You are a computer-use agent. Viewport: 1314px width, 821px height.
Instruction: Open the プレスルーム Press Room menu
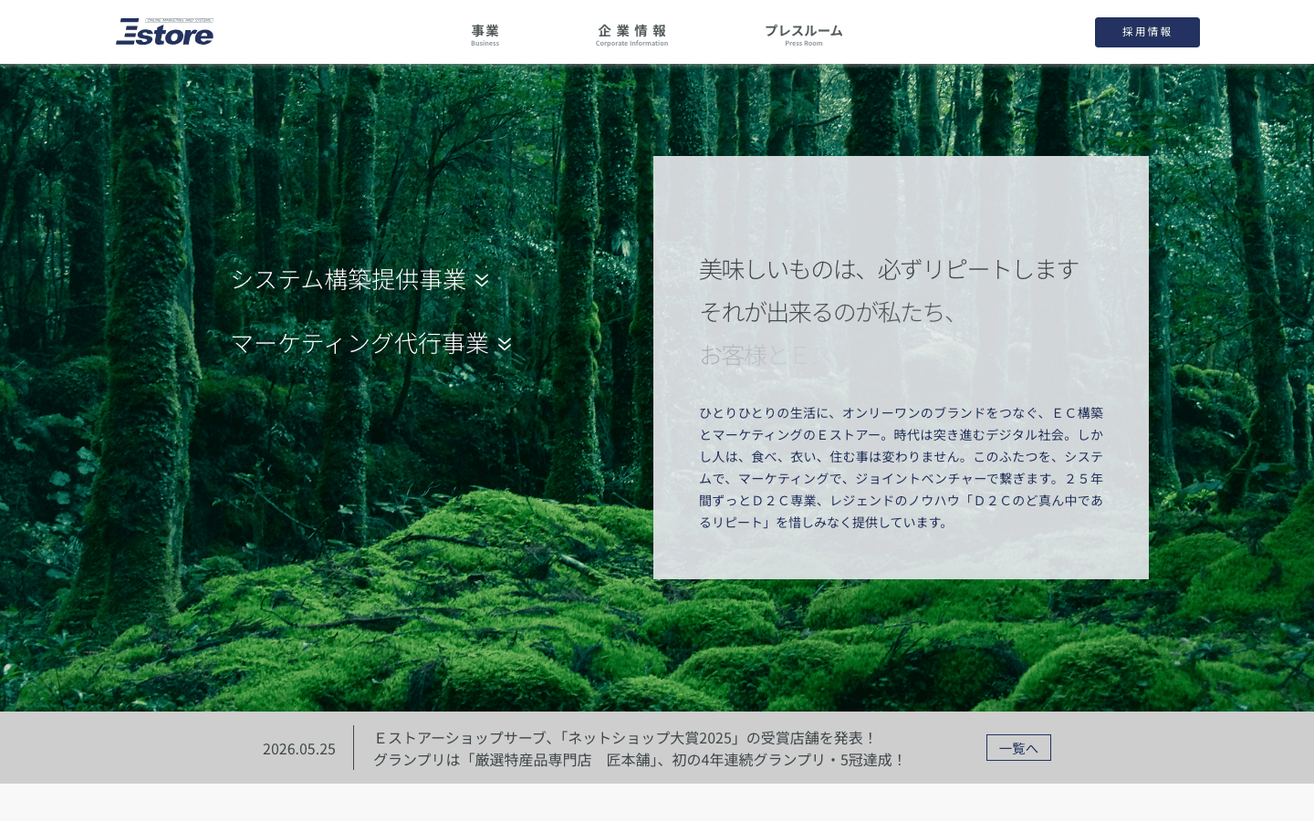coord(803,35)
